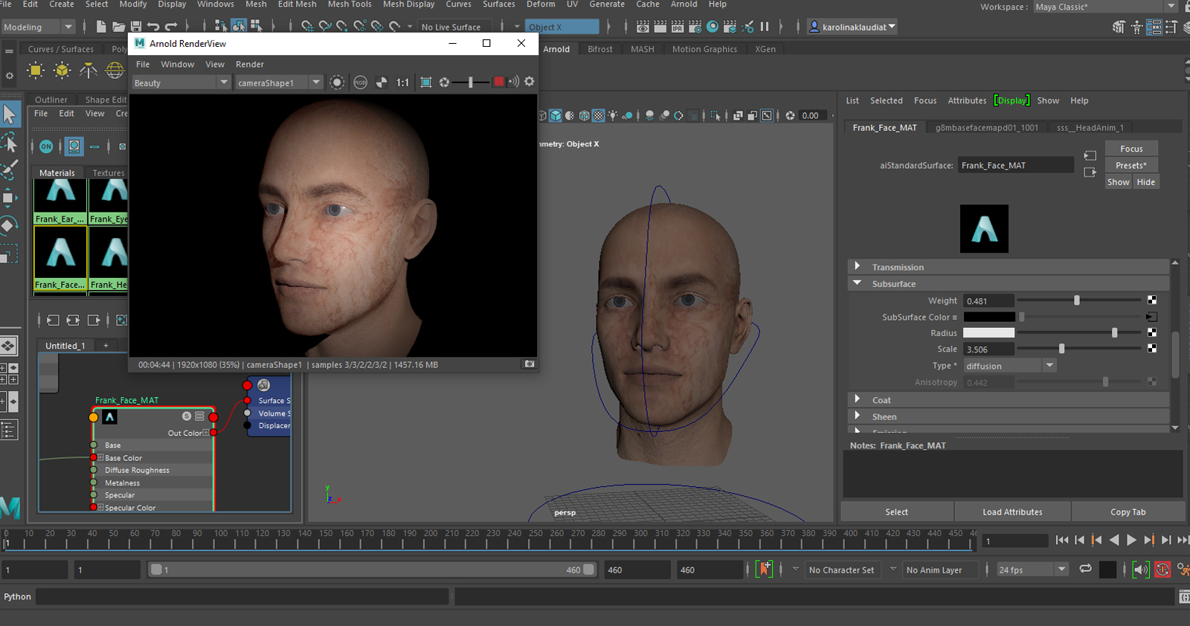The width and height of the screenshot is (1190, 626).
Task: Click map button next to Weight
Action: click(x=1152, y=300)
